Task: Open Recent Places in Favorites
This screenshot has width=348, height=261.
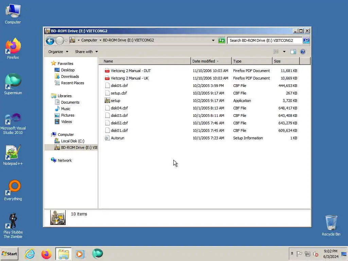Action: 72,83
